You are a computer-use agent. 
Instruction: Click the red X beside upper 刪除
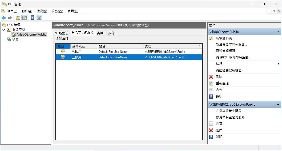(211, 77)
